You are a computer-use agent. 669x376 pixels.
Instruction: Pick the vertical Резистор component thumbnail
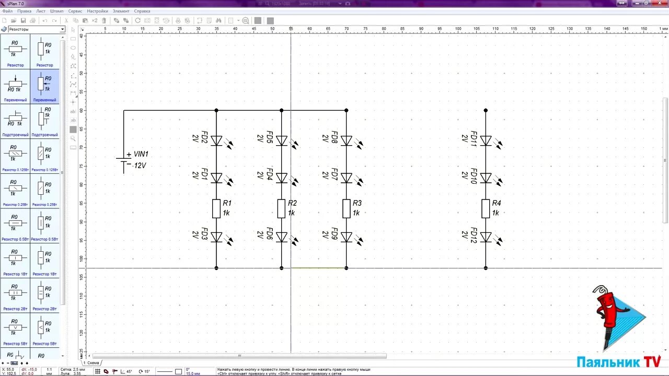coord(45,51)
